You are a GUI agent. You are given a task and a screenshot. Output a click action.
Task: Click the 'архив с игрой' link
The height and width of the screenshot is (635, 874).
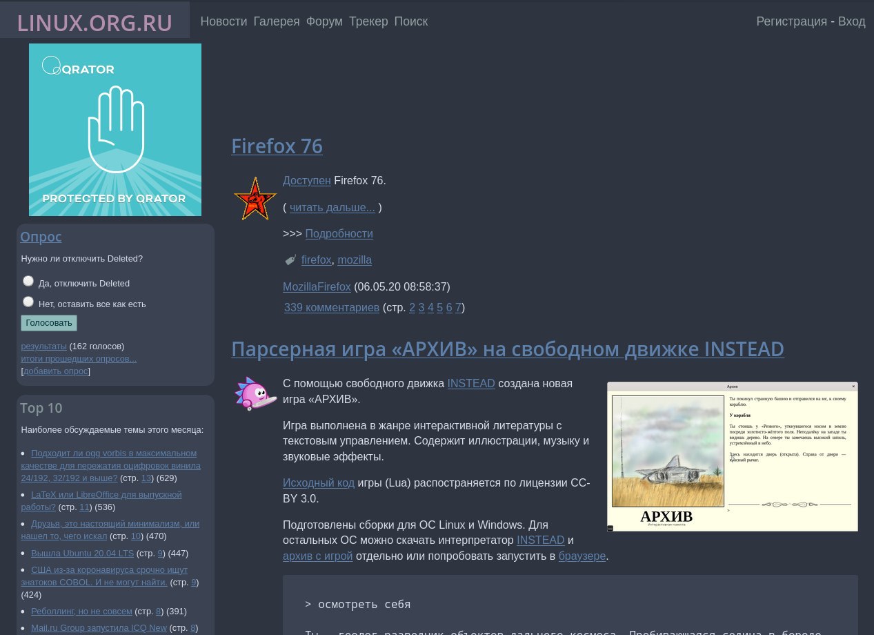(x=318, y=556)
